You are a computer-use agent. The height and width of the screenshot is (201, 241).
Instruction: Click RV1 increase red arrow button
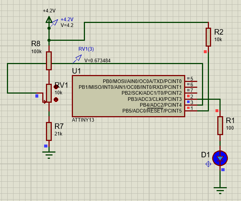56,87
